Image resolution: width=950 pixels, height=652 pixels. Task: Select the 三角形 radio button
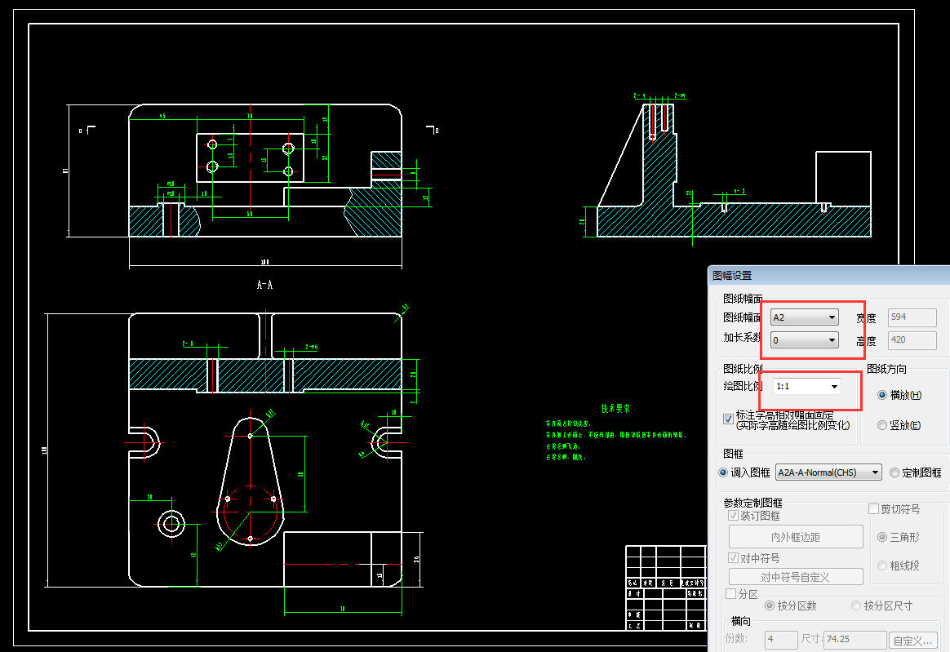click(882, 537)
